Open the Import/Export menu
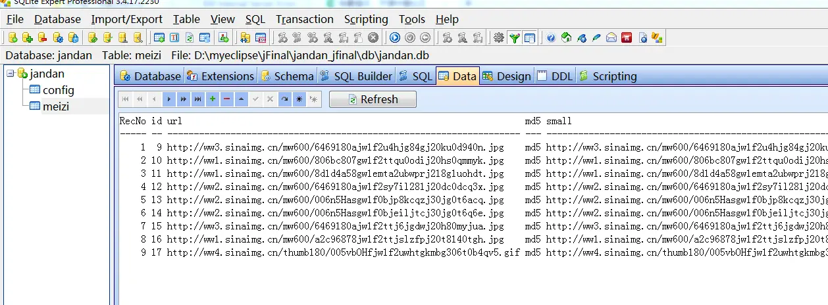This screenshot has width=828, height=305. (127, 19)
